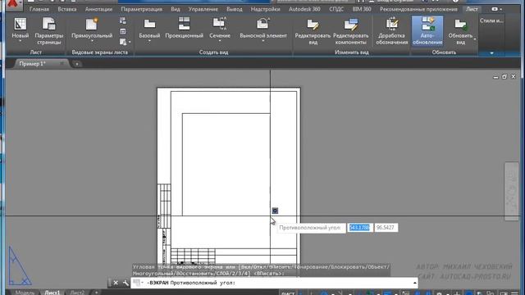Click Обновить panel title
This screenshot has height=295, width=525.
[x=444, y=52]
